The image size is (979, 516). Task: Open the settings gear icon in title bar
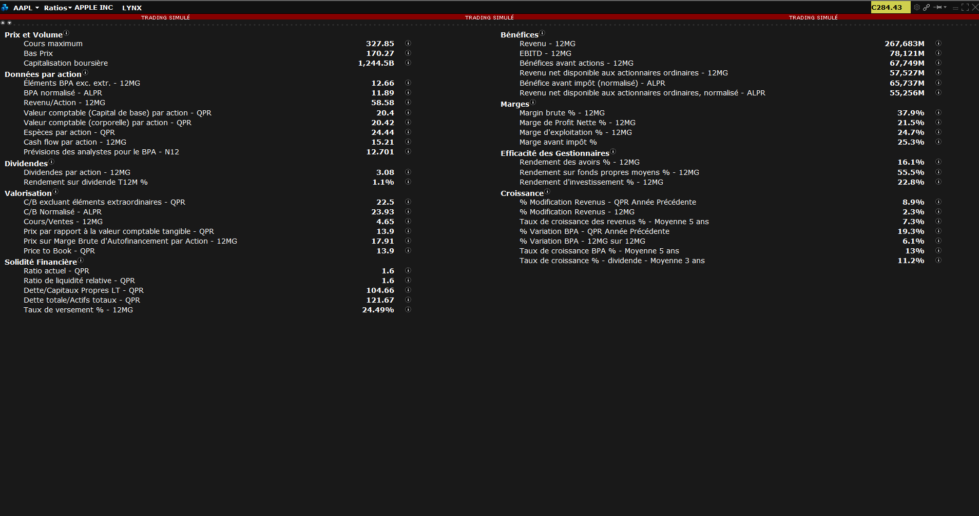pyautogui.click(x=917, y=7)
